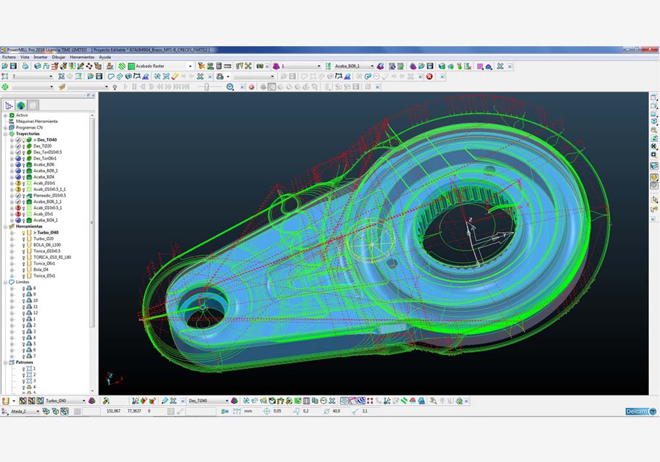Open the Turbo_040 tool dropdown in bottom toolbar
The height and width of the screenshot is (462, 660).
tap(84, 401)
